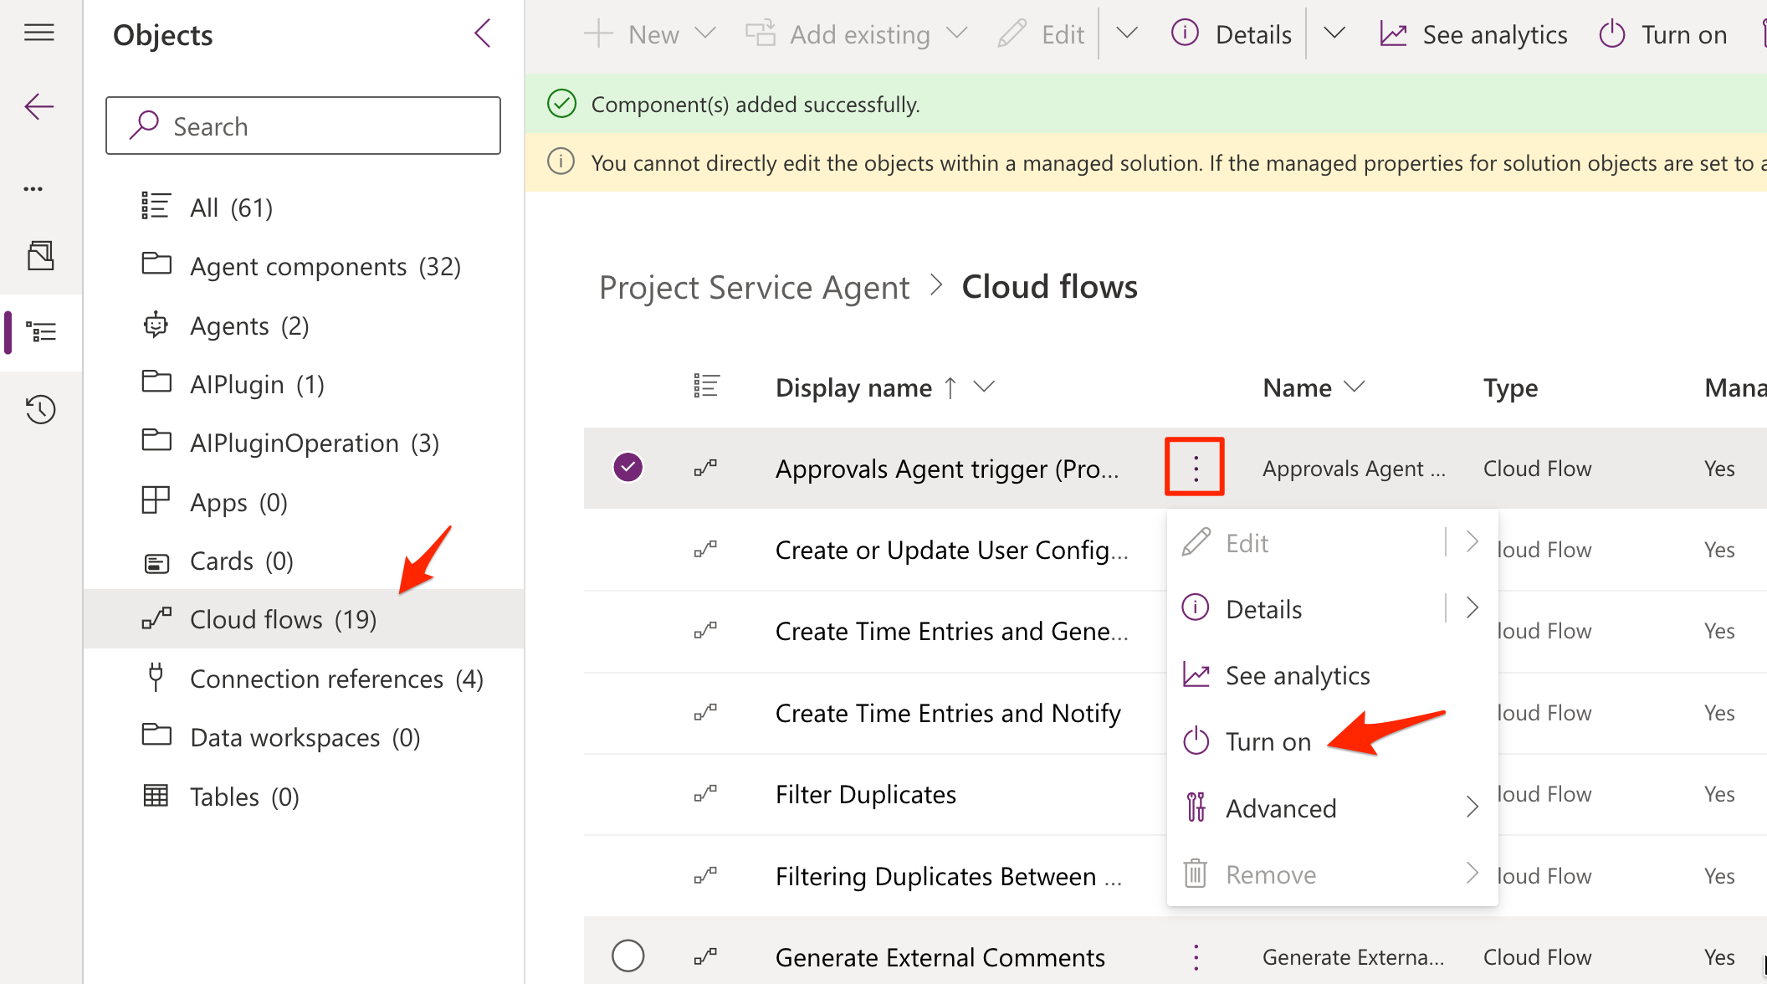This screenshot has height=984, width=1767.
Task: Click Project Service Agent breadcrumb link
Action: tap(754, 287)
